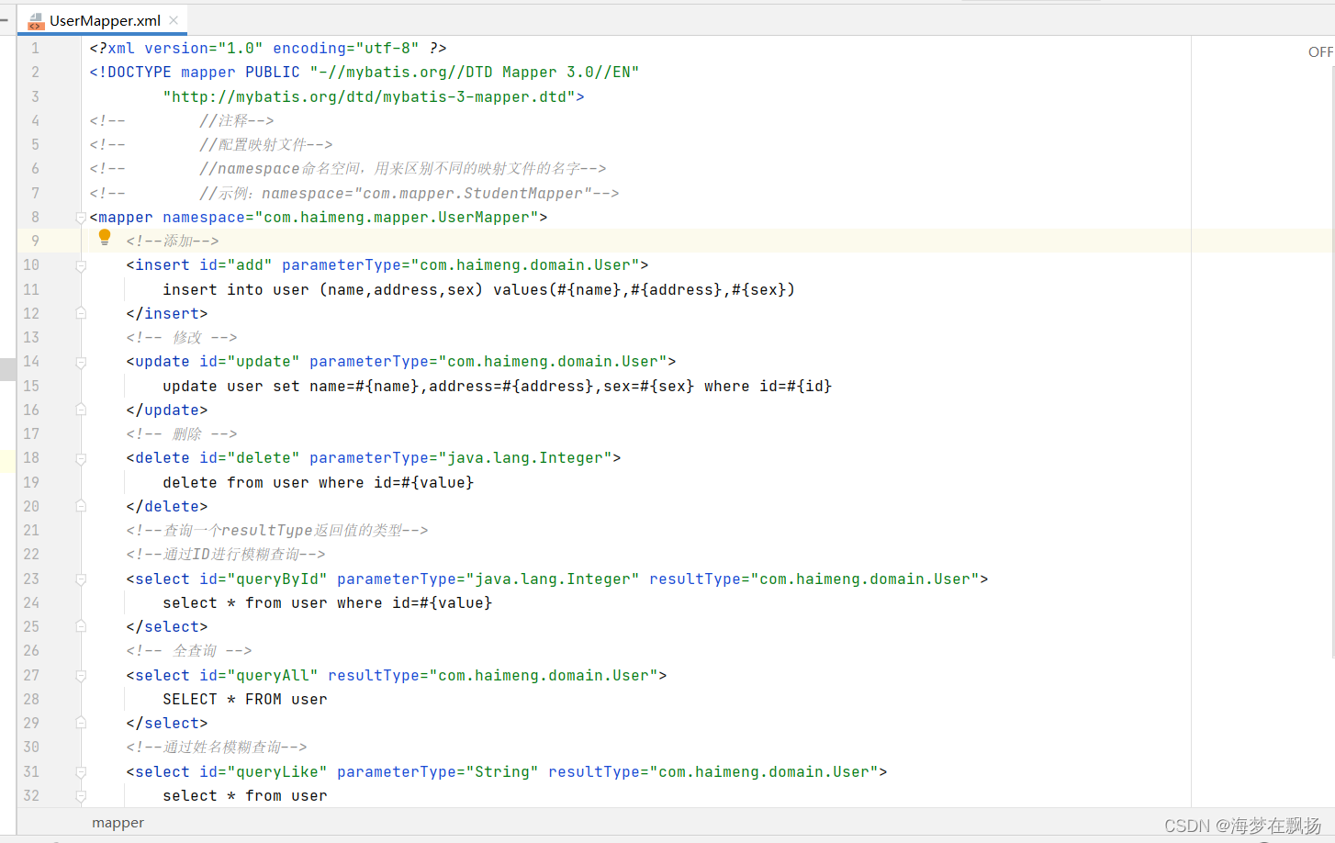
Task: Collapse the delete id="delete" fold marker
Action: (81, 458)
